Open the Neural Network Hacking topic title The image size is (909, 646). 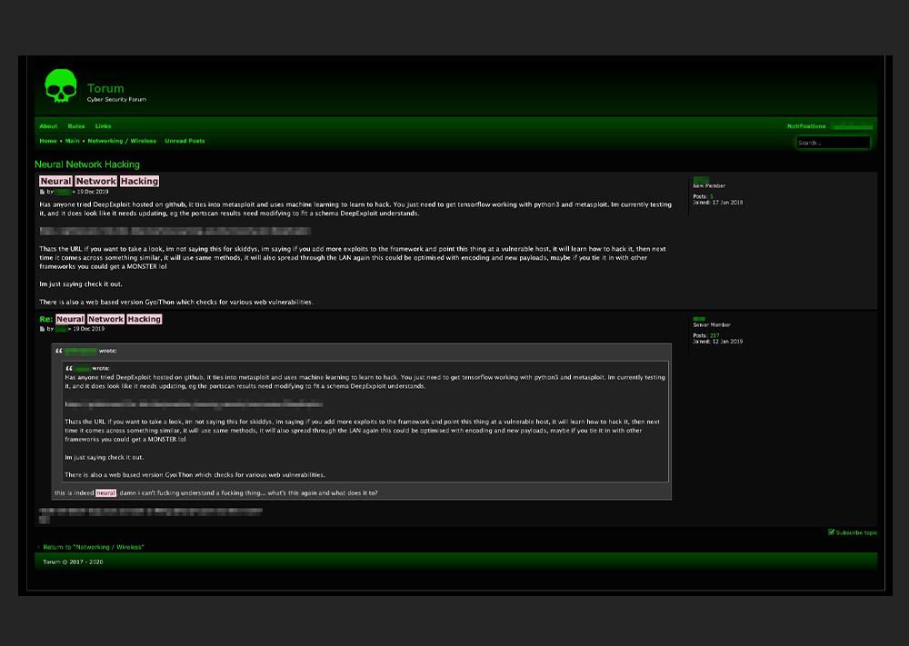[87, 164]
